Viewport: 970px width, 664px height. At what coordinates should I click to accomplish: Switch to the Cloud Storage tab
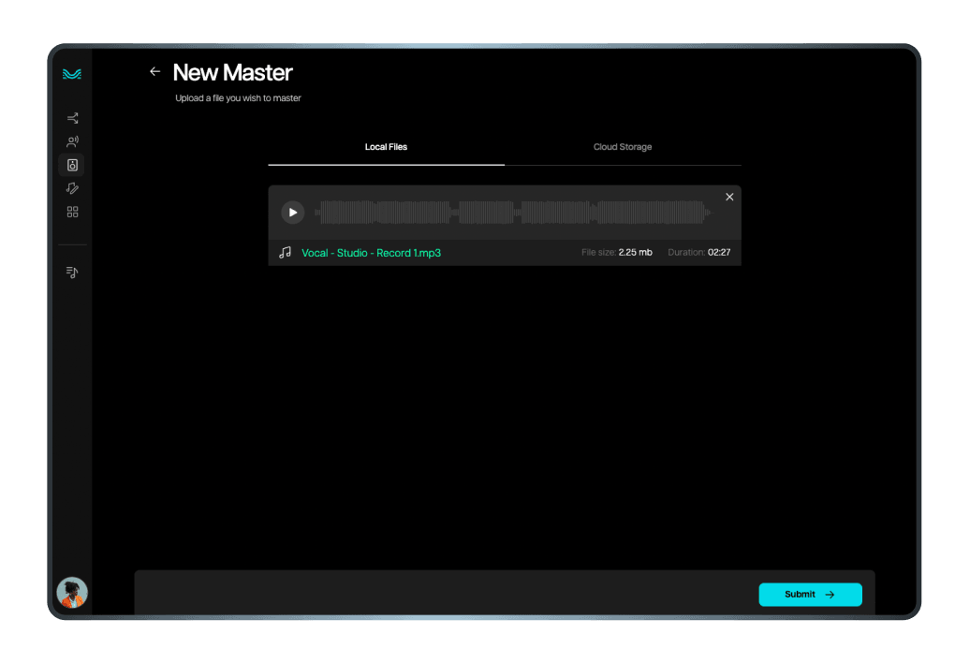click(x=622, y=147)
